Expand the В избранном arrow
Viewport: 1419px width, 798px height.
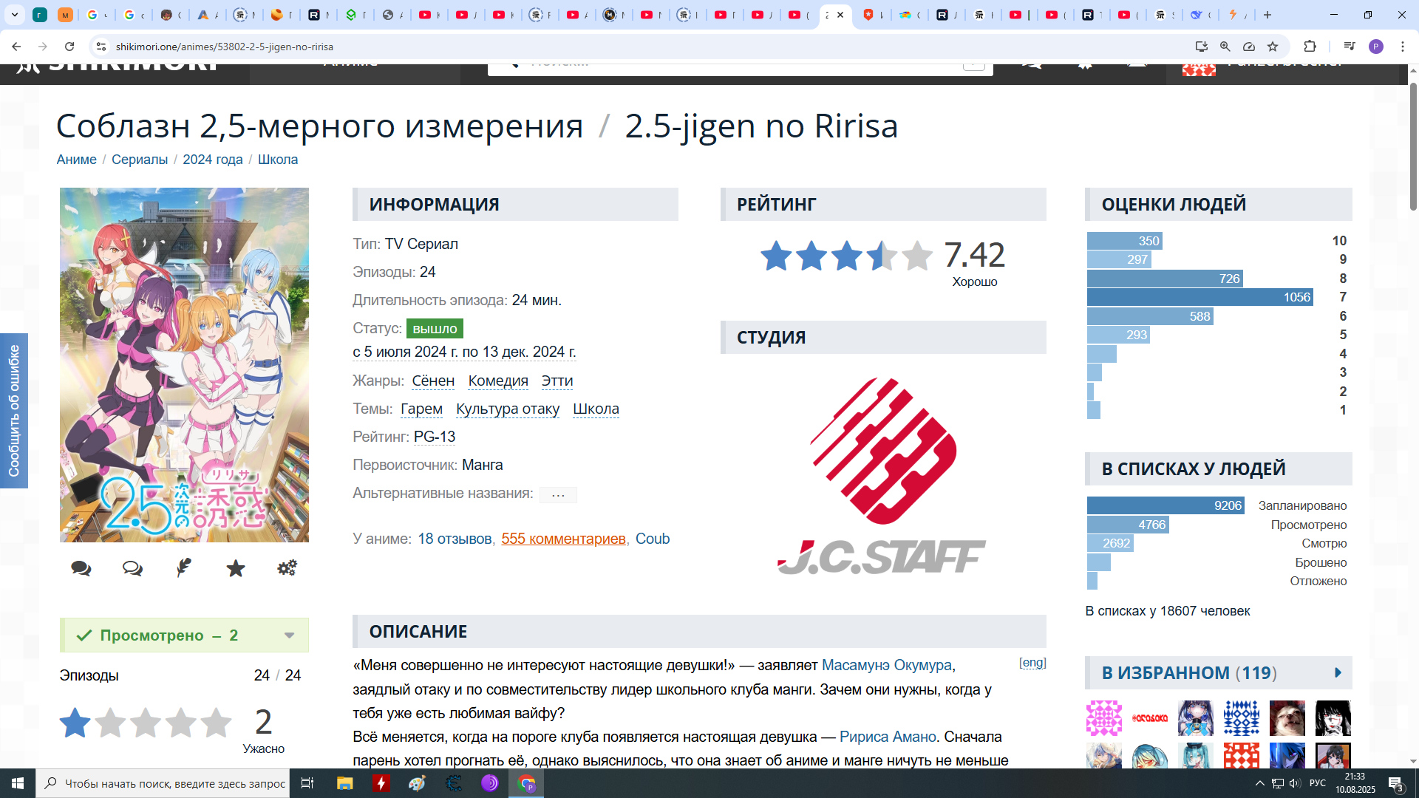[x=1338, y=673]
